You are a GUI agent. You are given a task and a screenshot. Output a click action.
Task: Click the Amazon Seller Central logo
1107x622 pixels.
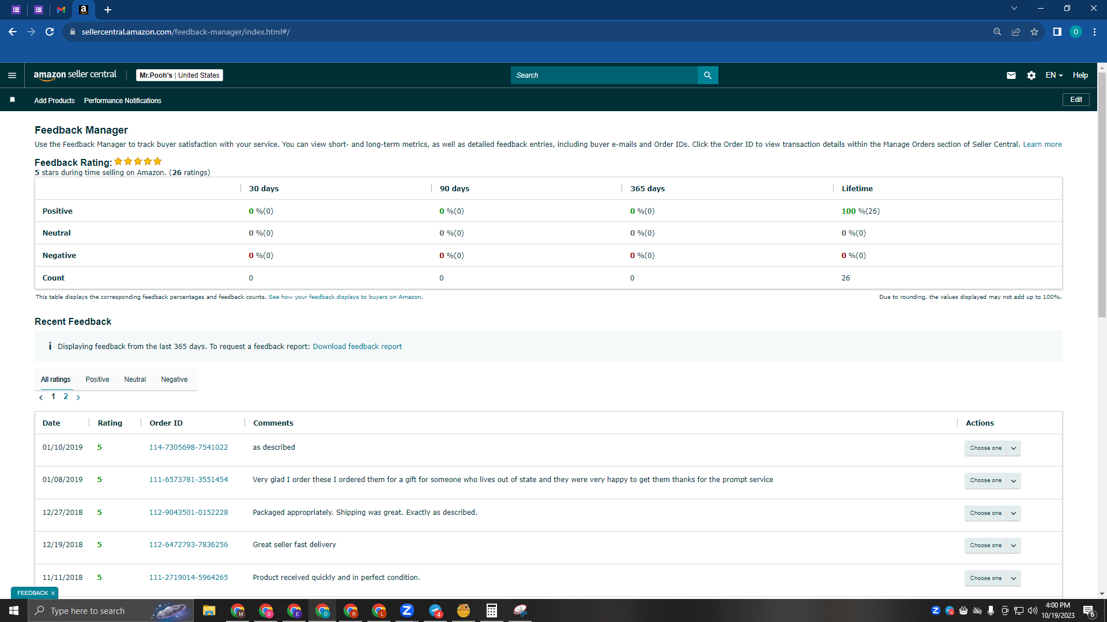point(75,75)
